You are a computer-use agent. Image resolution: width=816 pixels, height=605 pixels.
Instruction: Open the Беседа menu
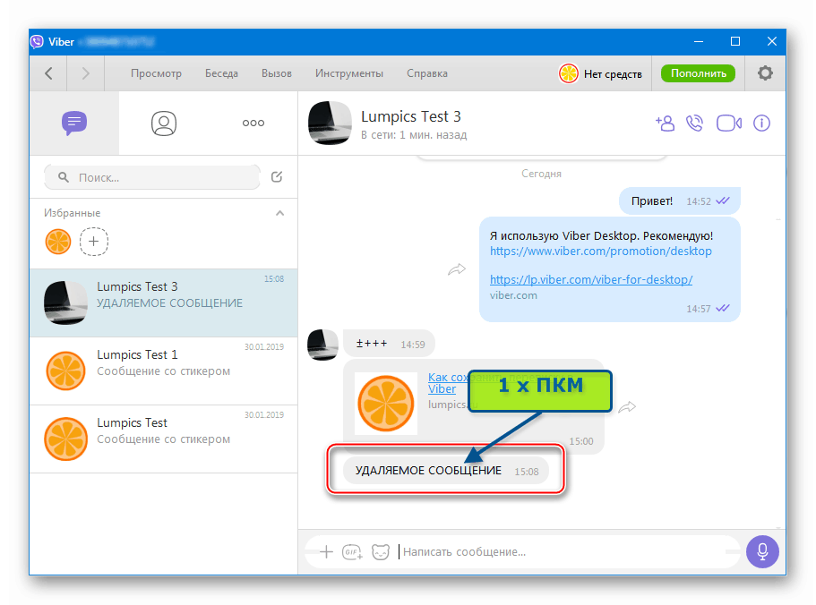point(221,73)
